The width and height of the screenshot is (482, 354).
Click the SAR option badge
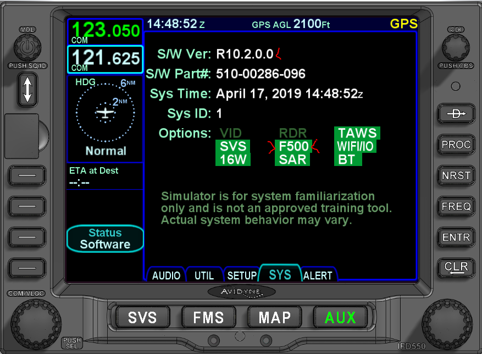(292, 159)
